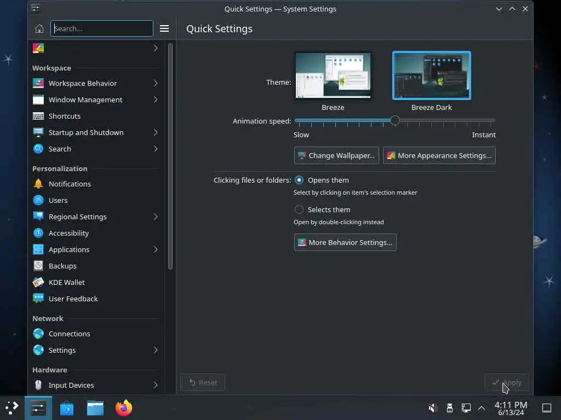Launch Firefox from the taskbar
The image size is (561, 420).
click(x=124, y=408)
